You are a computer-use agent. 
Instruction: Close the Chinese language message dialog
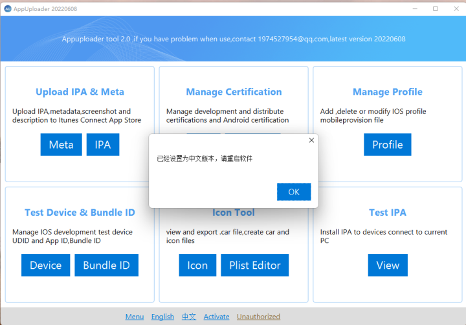(x=311, y=140)
